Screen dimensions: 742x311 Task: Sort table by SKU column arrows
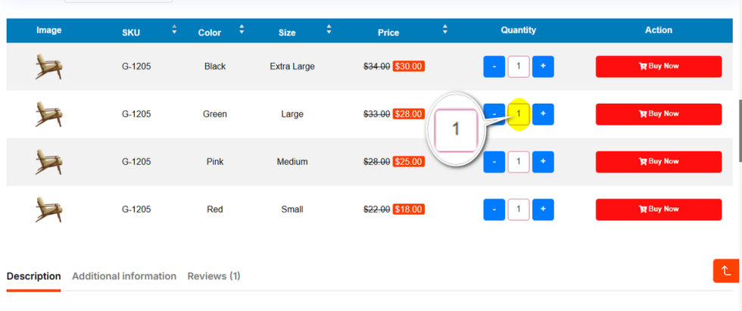[x=174, y=30]
